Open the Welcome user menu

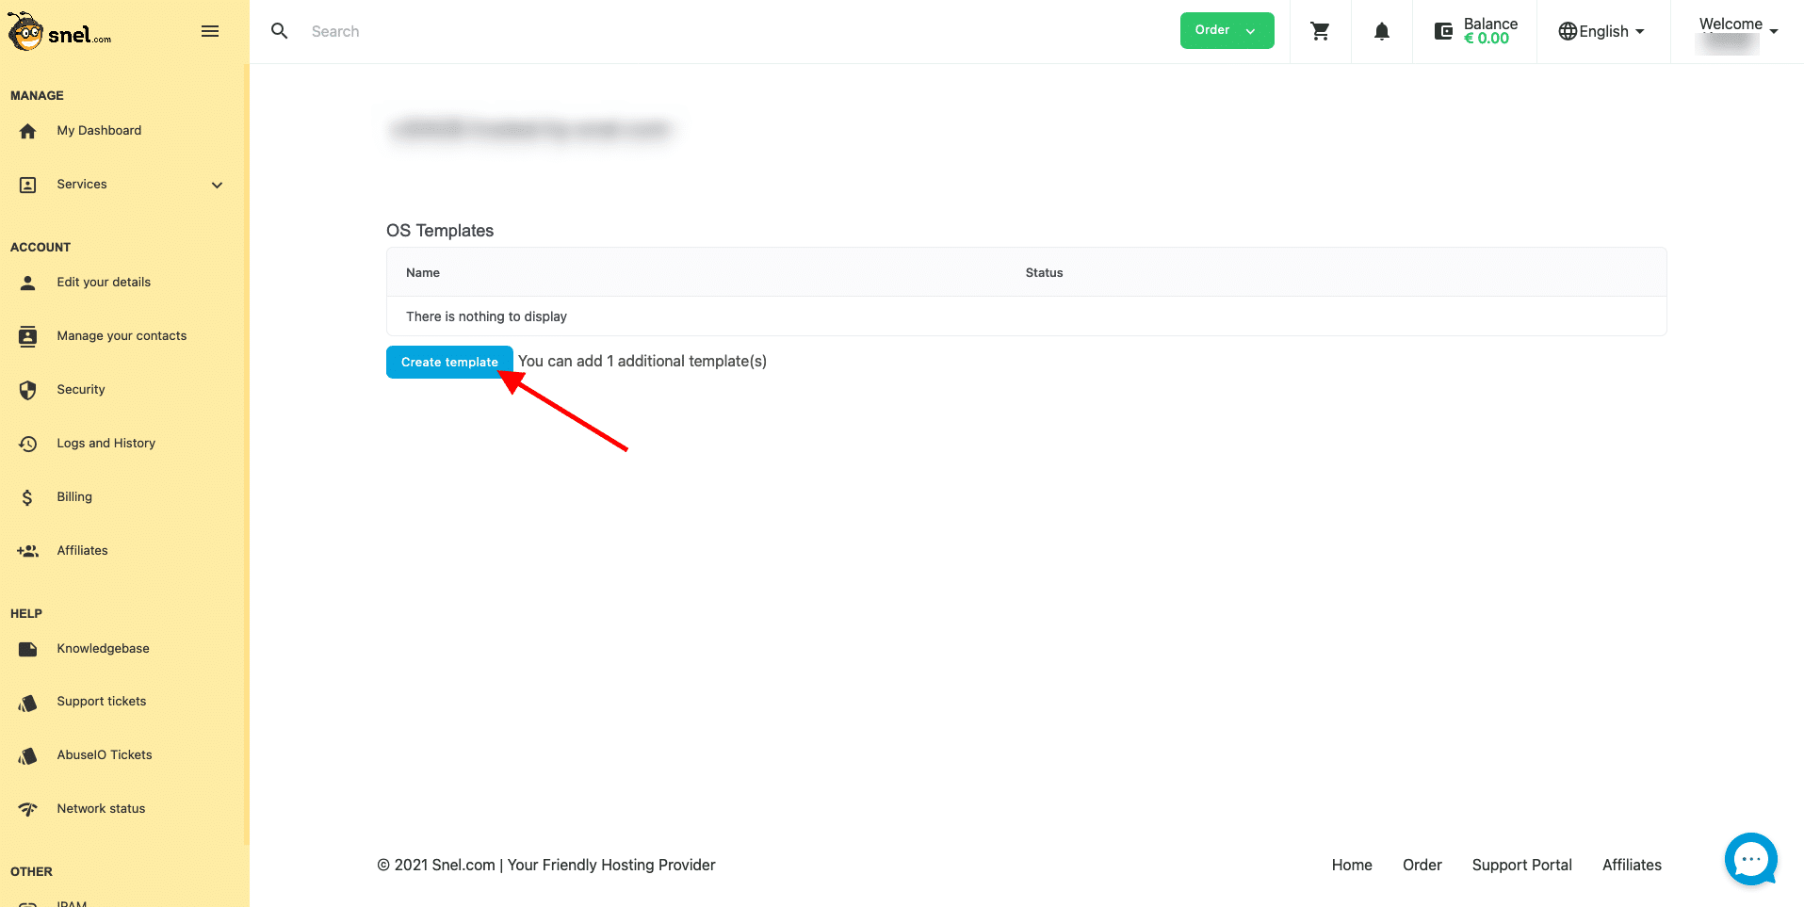1738,32
